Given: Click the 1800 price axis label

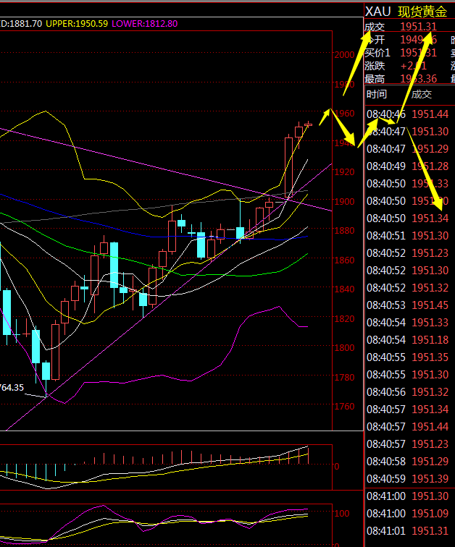Looking at the screenshot, I should [345, 348].
